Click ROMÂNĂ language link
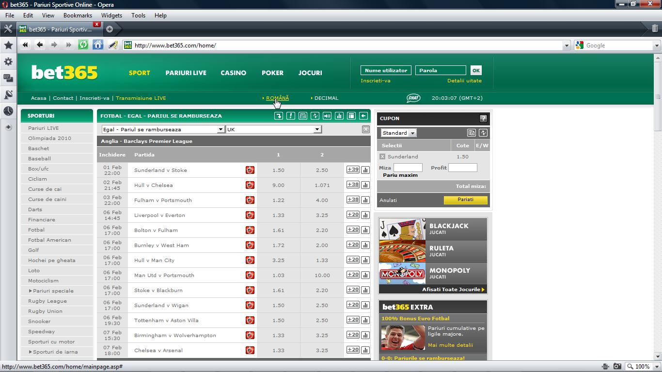The image size is (662, 372). 277,98
